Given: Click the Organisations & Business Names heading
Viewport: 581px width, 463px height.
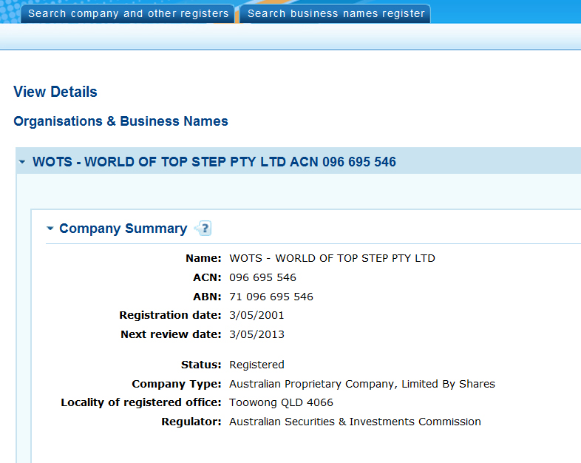Looking at the screenshot, I should point(120,121).
